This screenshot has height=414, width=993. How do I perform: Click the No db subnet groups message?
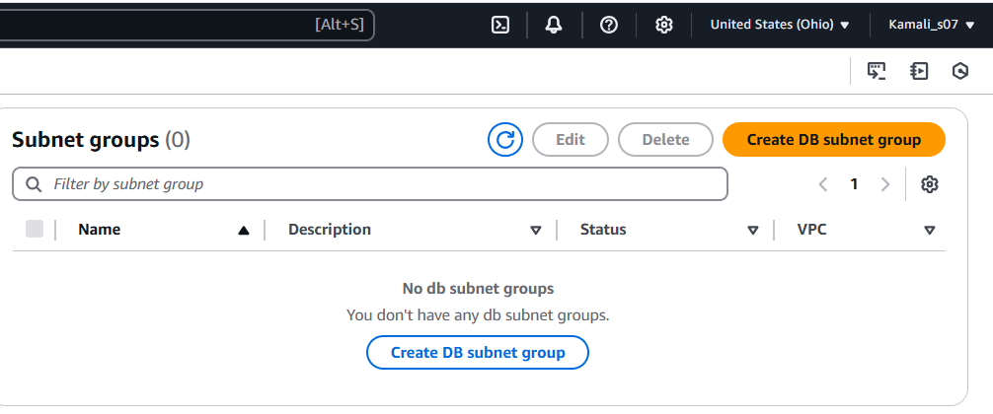pos(478,289)
